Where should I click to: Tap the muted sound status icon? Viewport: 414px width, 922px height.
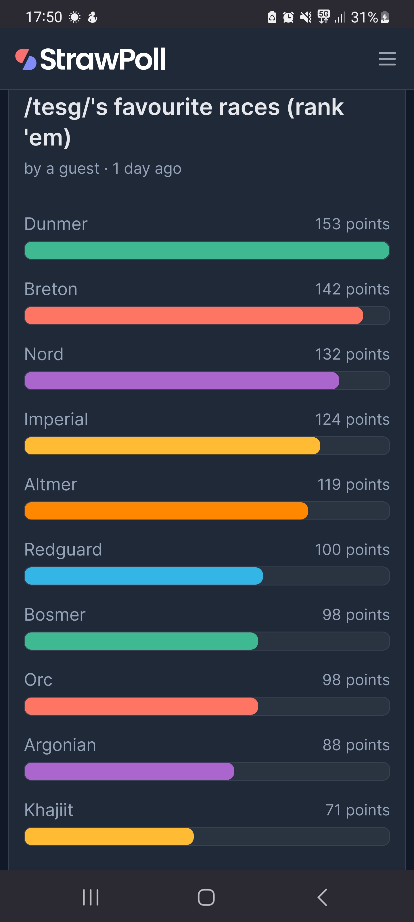pyautogui.click(x=305, y=17)
